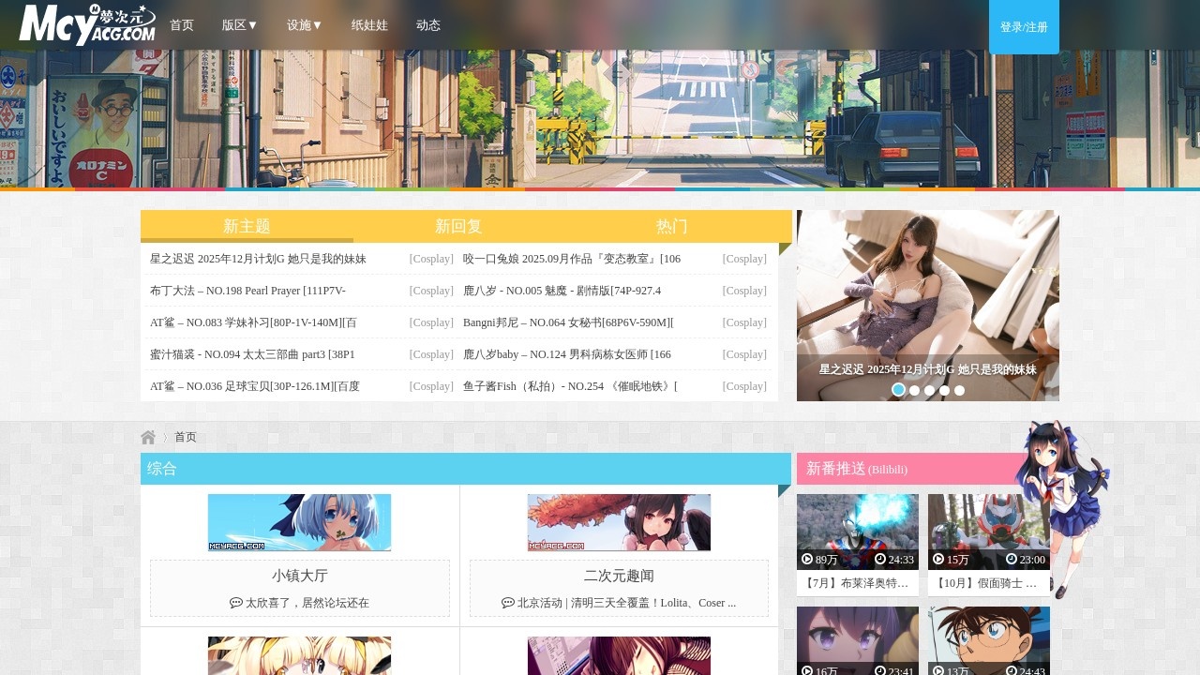The height and width of the screenshot is (675, 1200).
Task: Select the last carousel indicator dot
Action: (x=959, y=390)
